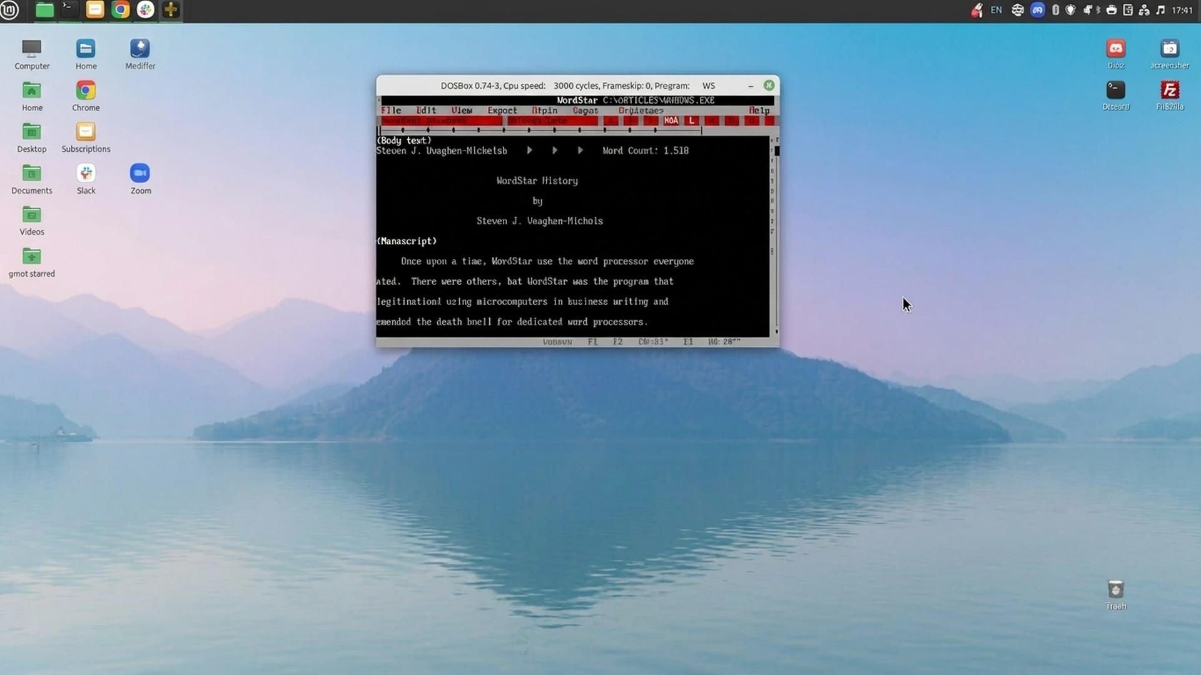The width and height of the screenshot is (1201, 675).
Task: Open the terminal desktop icon on the right
Action: click(x=1116, y=96)
